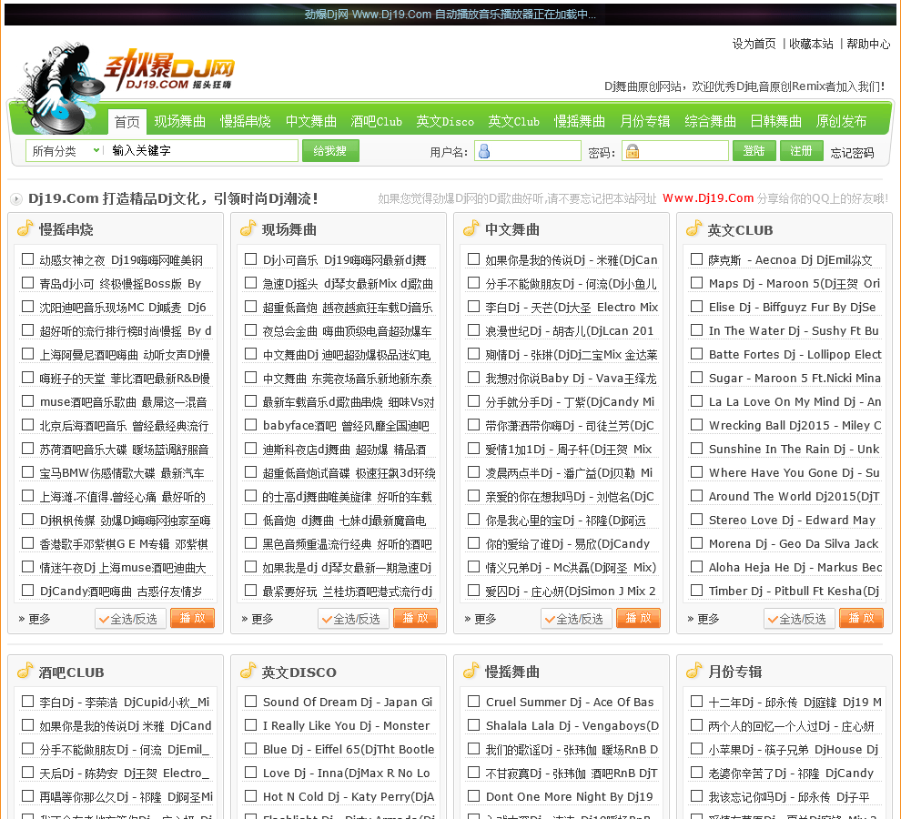Expand 更多 under 现场舞曲 list
Screen dimensions: 901x819
click(x=258, y=619)
